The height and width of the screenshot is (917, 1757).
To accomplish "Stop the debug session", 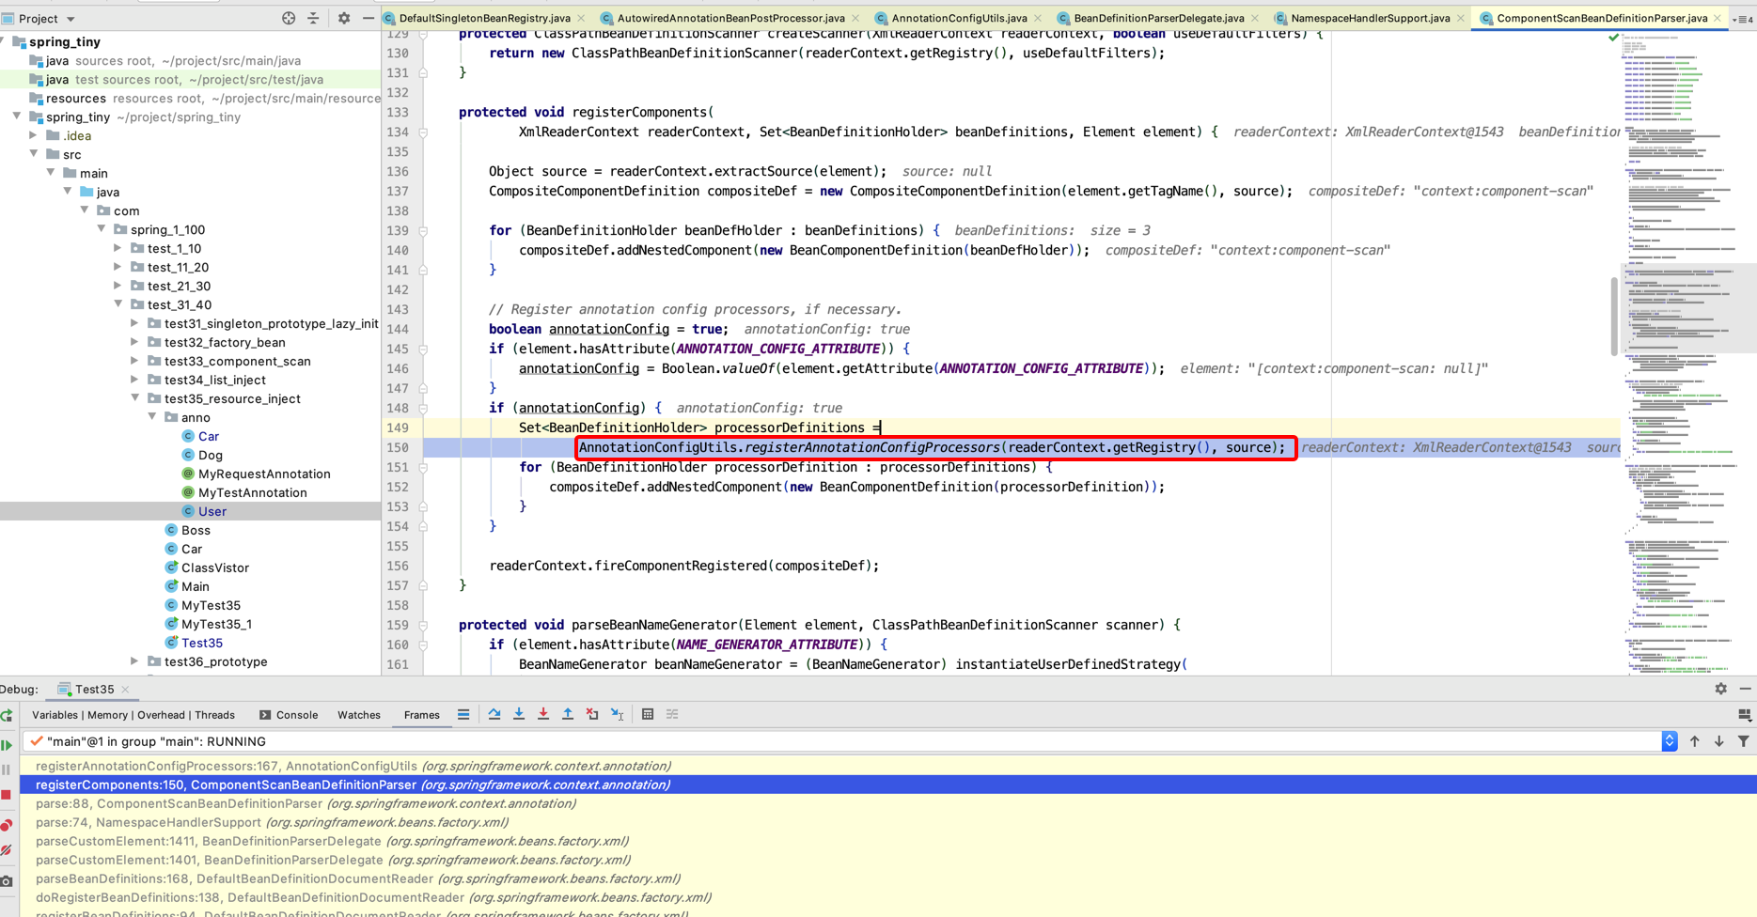I will [7, 795].
